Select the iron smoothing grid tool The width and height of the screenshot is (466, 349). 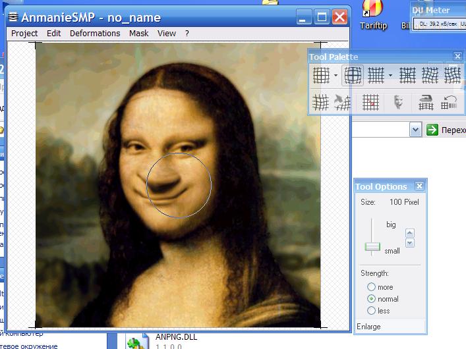coord(426,103)
